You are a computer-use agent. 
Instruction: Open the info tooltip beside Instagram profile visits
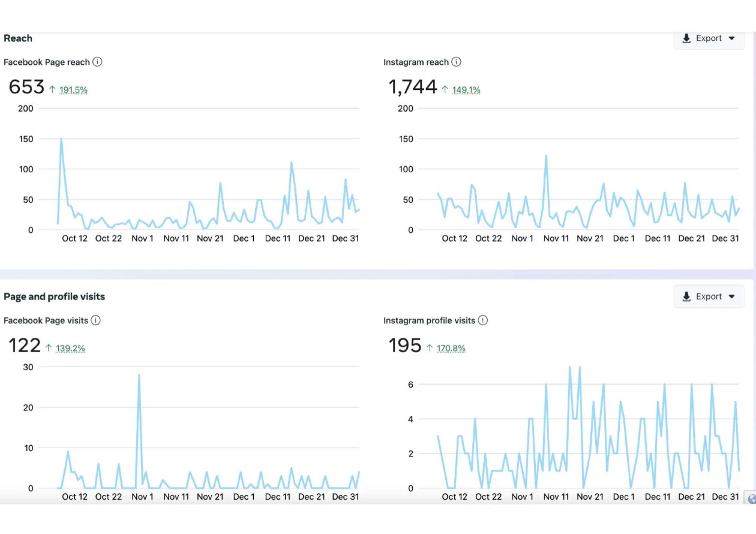coord(484,320)
